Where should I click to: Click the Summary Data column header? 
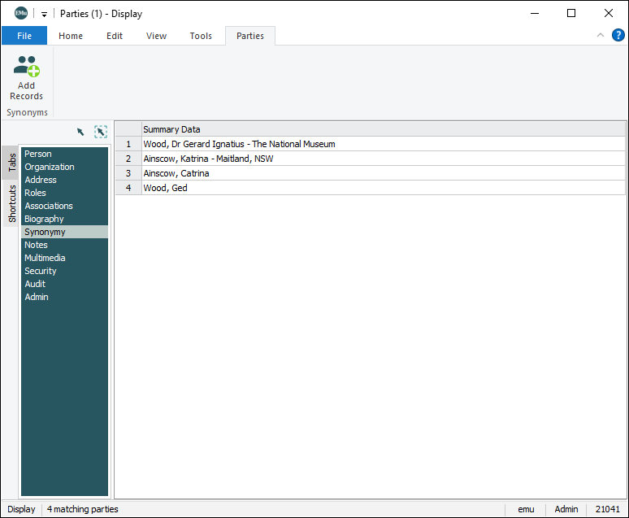tap(171, 129)
